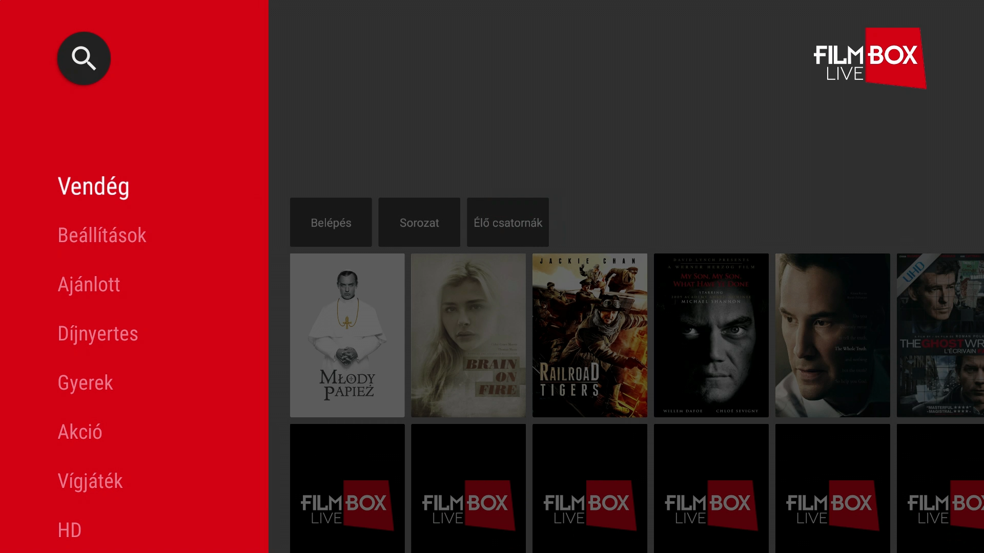Choose My Son, My Son poster
This screenshot has width=984, height=553.
click(711, 335)
